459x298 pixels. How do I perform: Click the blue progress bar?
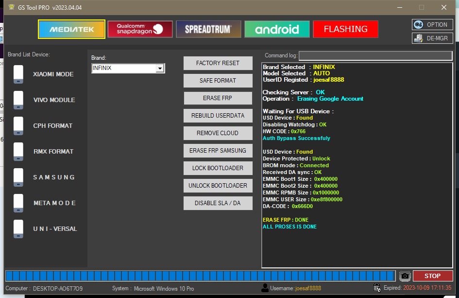201,276
